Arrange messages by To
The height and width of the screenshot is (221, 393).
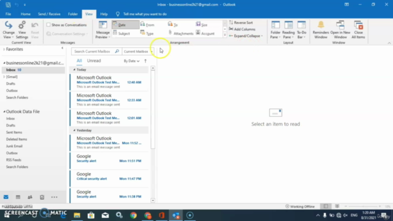[173, 25]
